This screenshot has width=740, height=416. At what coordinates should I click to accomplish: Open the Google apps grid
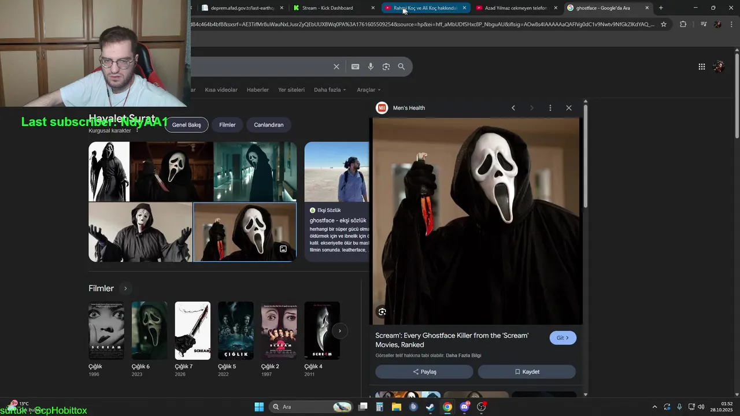702,66
